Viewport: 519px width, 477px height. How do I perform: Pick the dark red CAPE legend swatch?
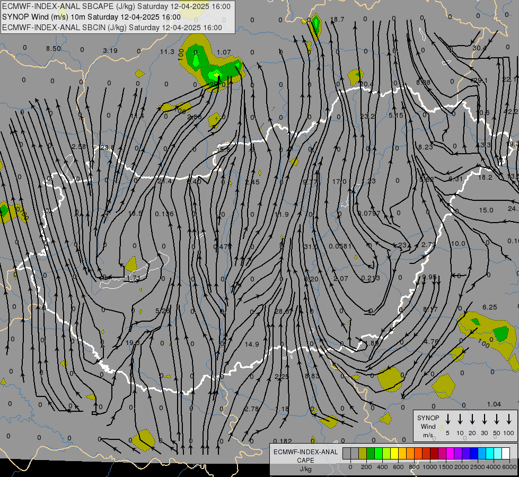click(x=434, y=454)
